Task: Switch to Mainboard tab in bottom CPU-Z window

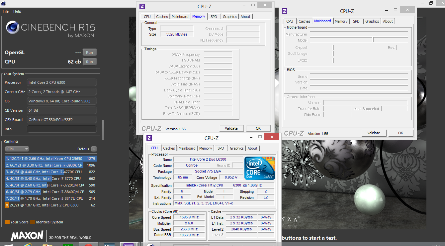Action: pos(187,148)
